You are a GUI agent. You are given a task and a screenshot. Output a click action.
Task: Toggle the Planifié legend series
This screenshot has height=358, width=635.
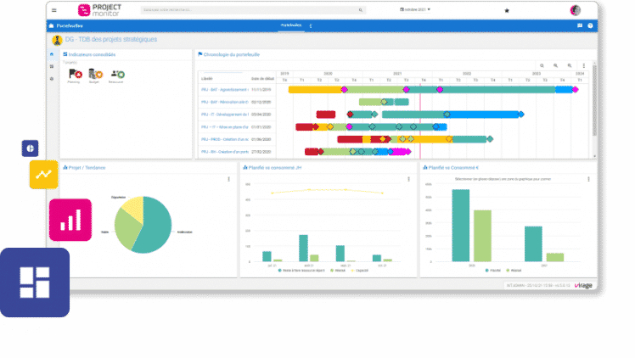pyautogui.click(x=493, y=271)
